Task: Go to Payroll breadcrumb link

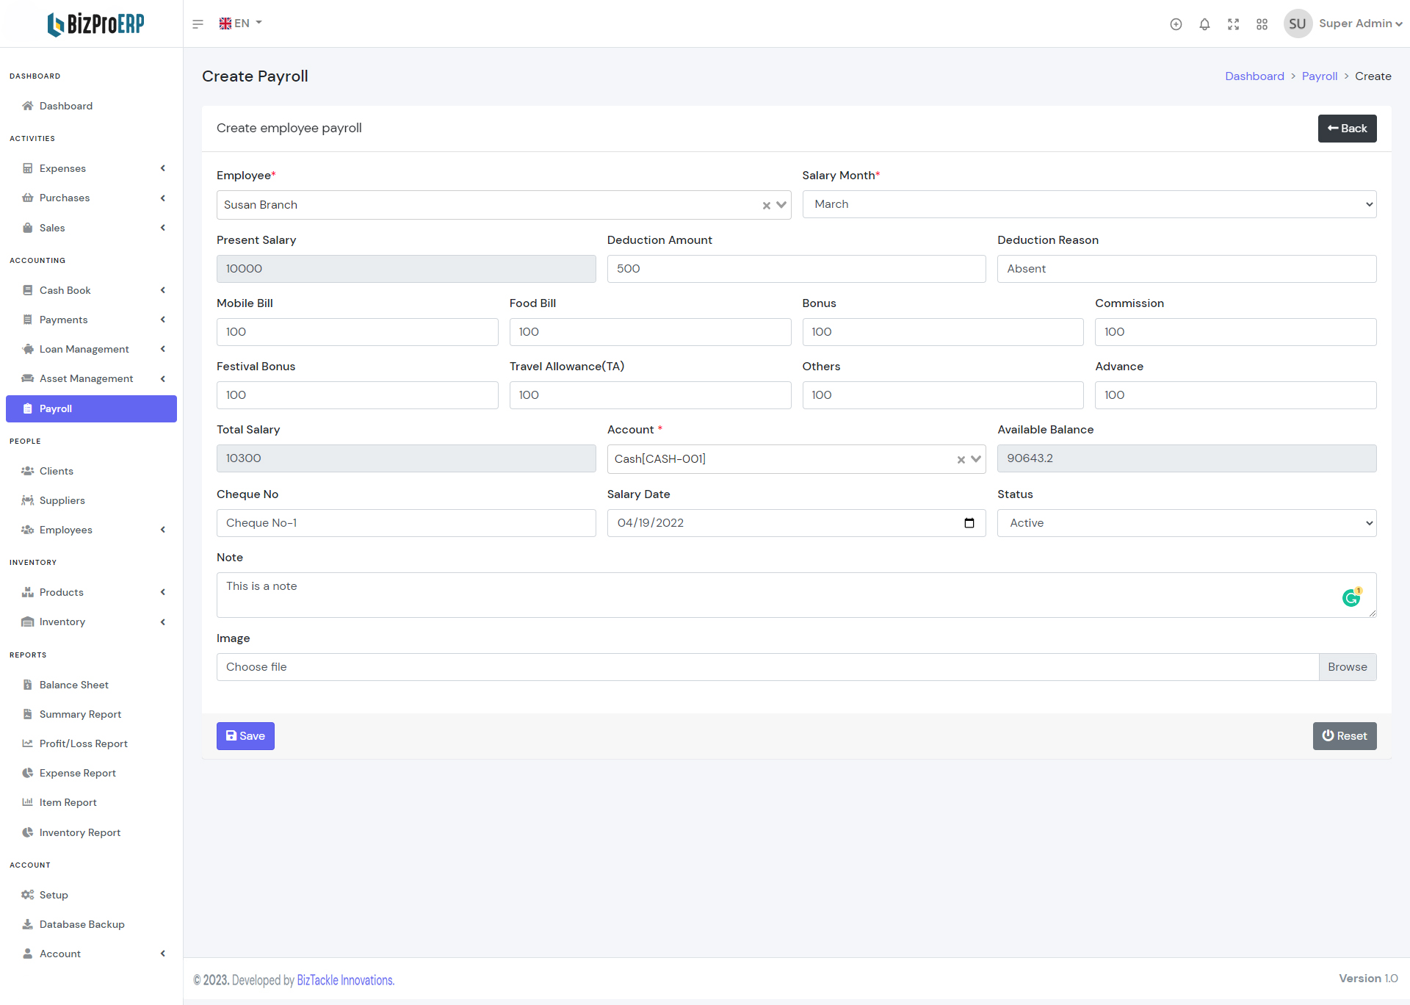Action: click(x=1319, y=76)
